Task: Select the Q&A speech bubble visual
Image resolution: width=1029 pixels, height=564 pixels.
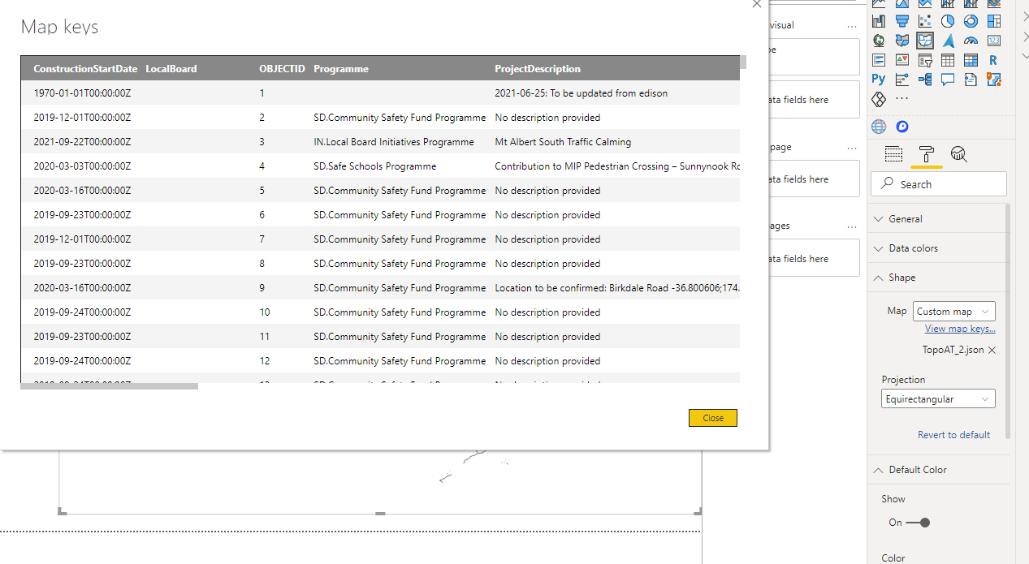Action: pyautogui.click(x=947, y=80)
